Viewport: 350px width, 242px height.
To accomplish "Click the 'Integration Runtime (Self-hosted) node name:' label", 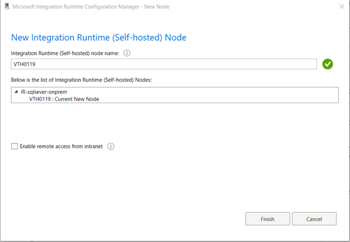I will 65,53.
